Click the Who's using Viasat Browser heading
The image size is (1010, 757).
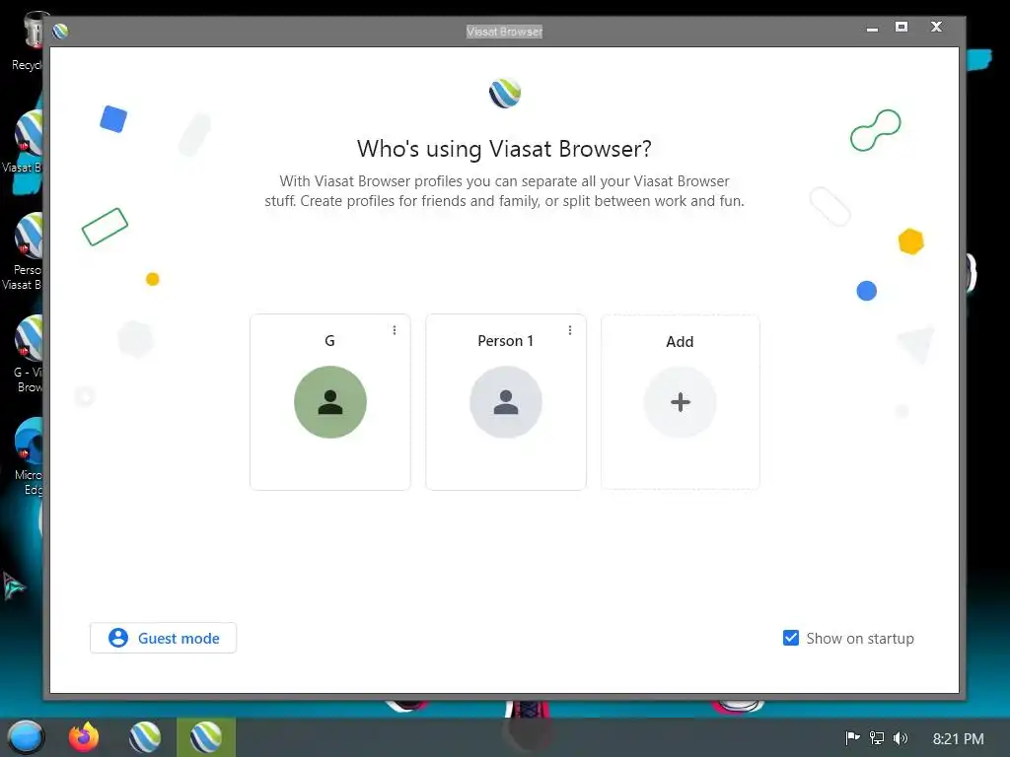[x=504, y=149]
